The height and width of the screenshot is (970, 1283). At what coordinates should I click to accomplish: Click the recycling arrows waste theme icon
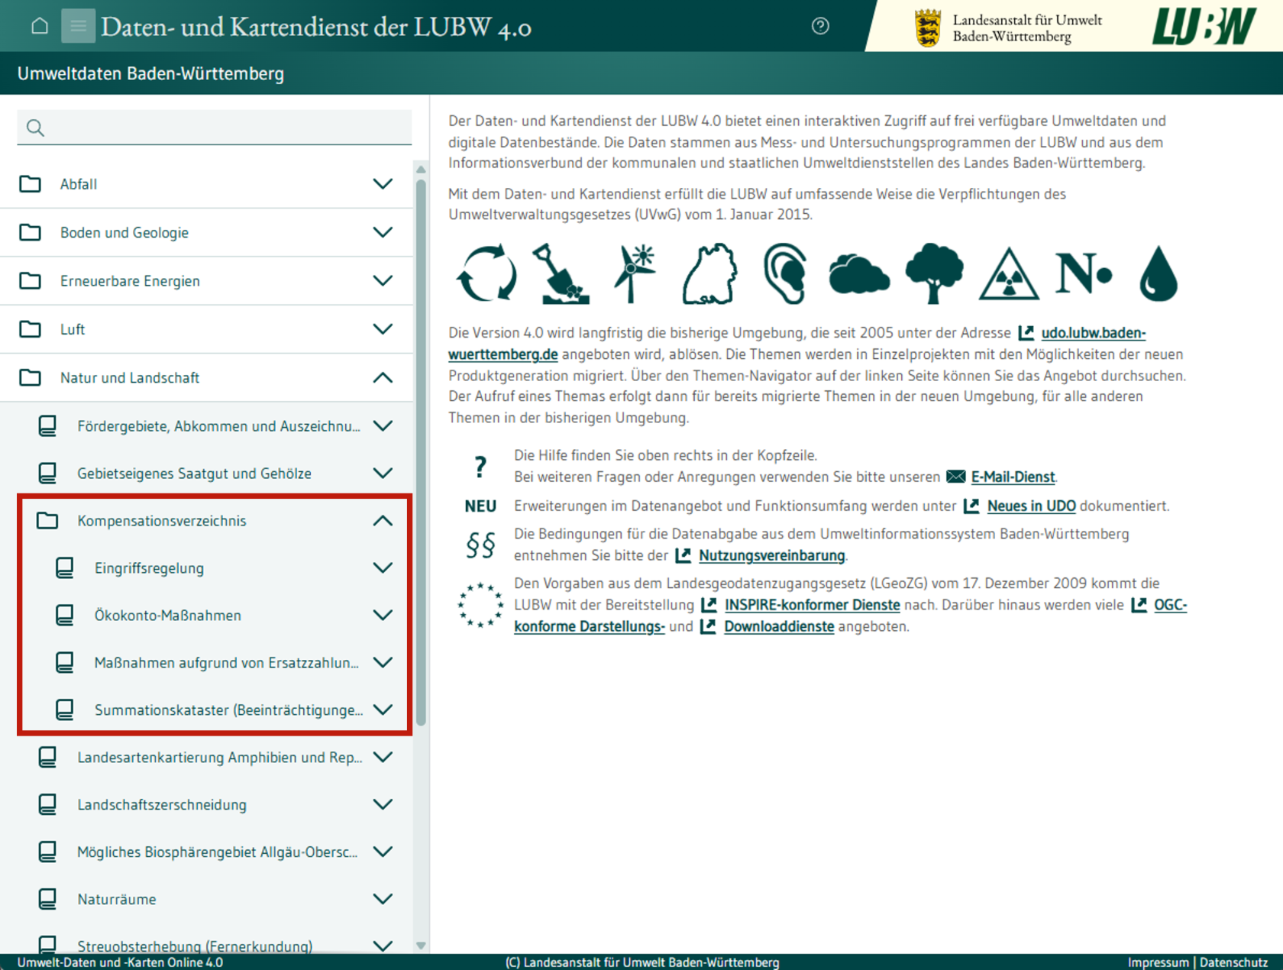[486, 273]
